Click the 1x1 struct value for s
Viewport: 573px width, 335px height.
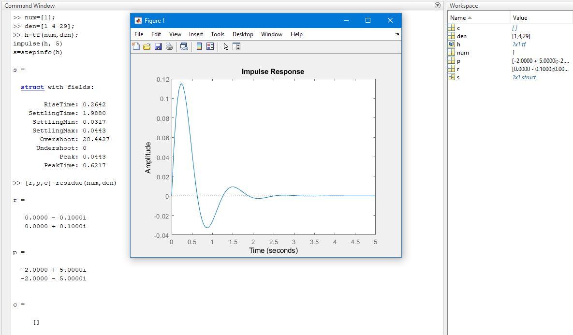(524, 77)
